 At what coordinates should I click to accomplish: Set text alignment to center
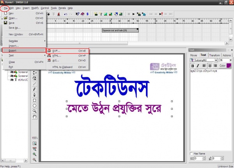click(x=210, y=66)
